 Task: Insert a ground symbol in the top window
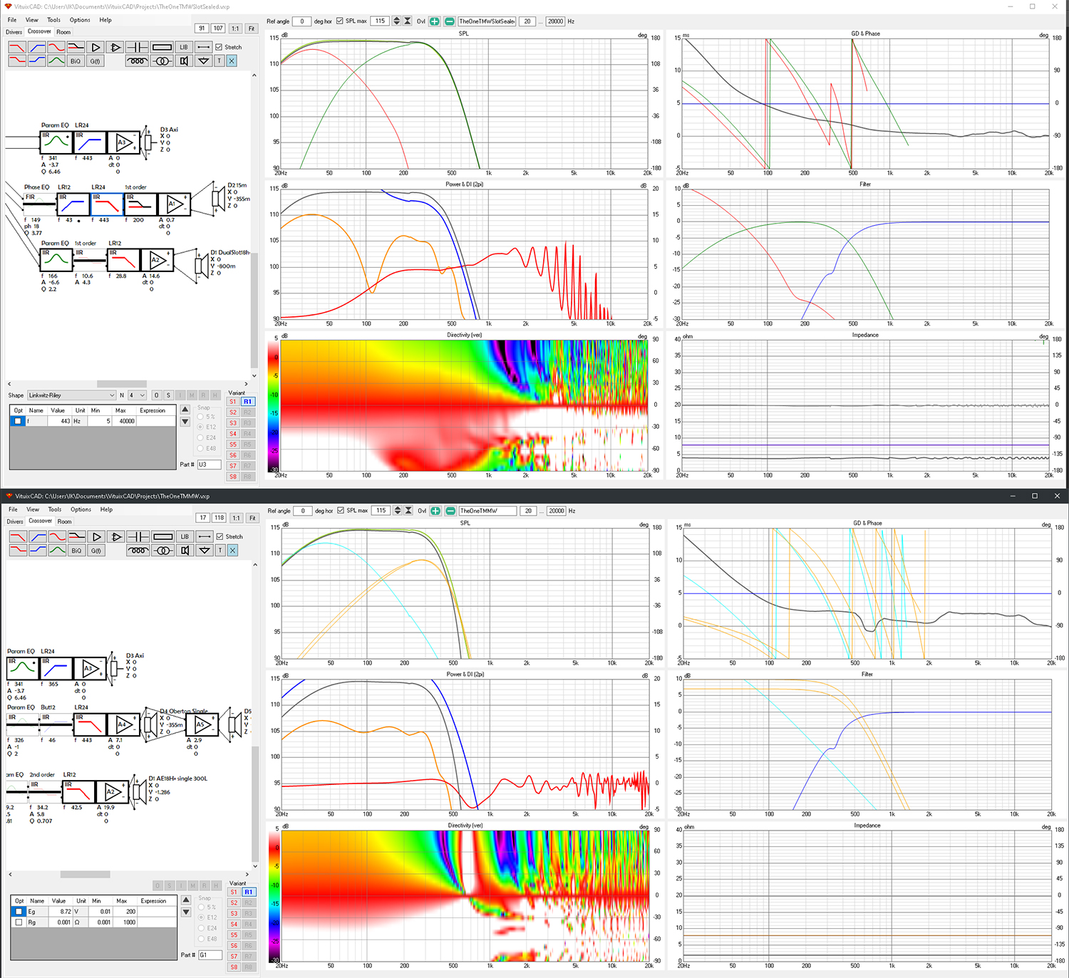(204, 61)
